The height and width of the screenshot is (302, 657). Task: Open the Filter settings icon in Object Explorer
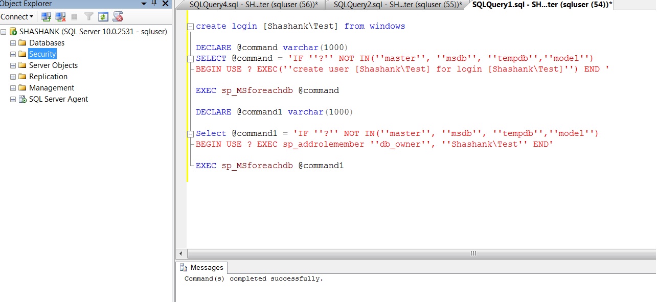pos(88,16)
